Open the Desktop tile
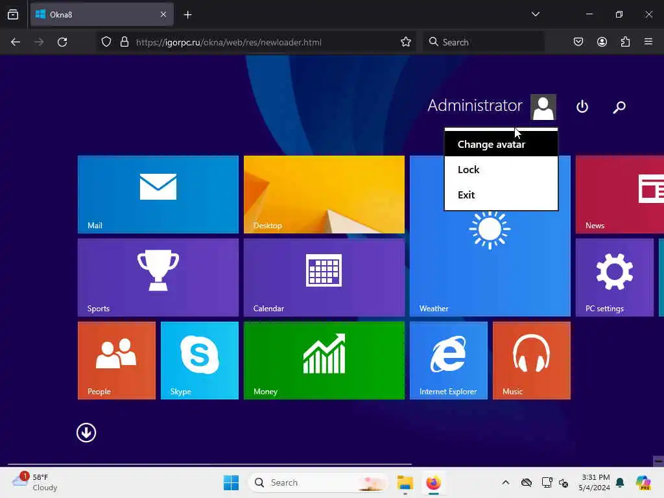This screenshot has height=498, width=664. click(324, 195)
